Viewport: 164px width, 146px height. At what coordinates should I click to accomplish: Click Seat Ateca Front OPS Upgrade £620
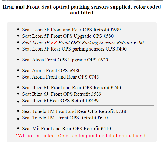point(65,60)
